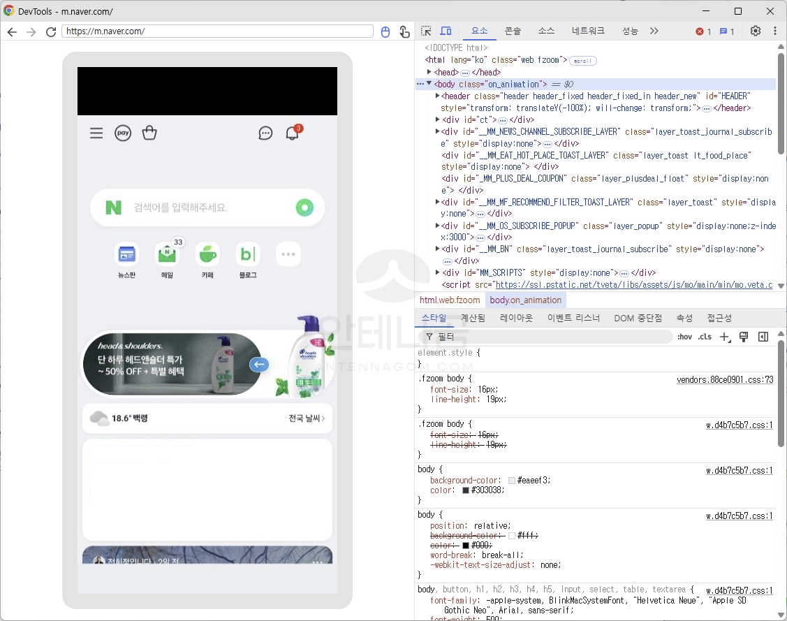Open vendors.88ce0901.css:73 source link
This screenshot has height=621, width=787.
click(725, 379)
